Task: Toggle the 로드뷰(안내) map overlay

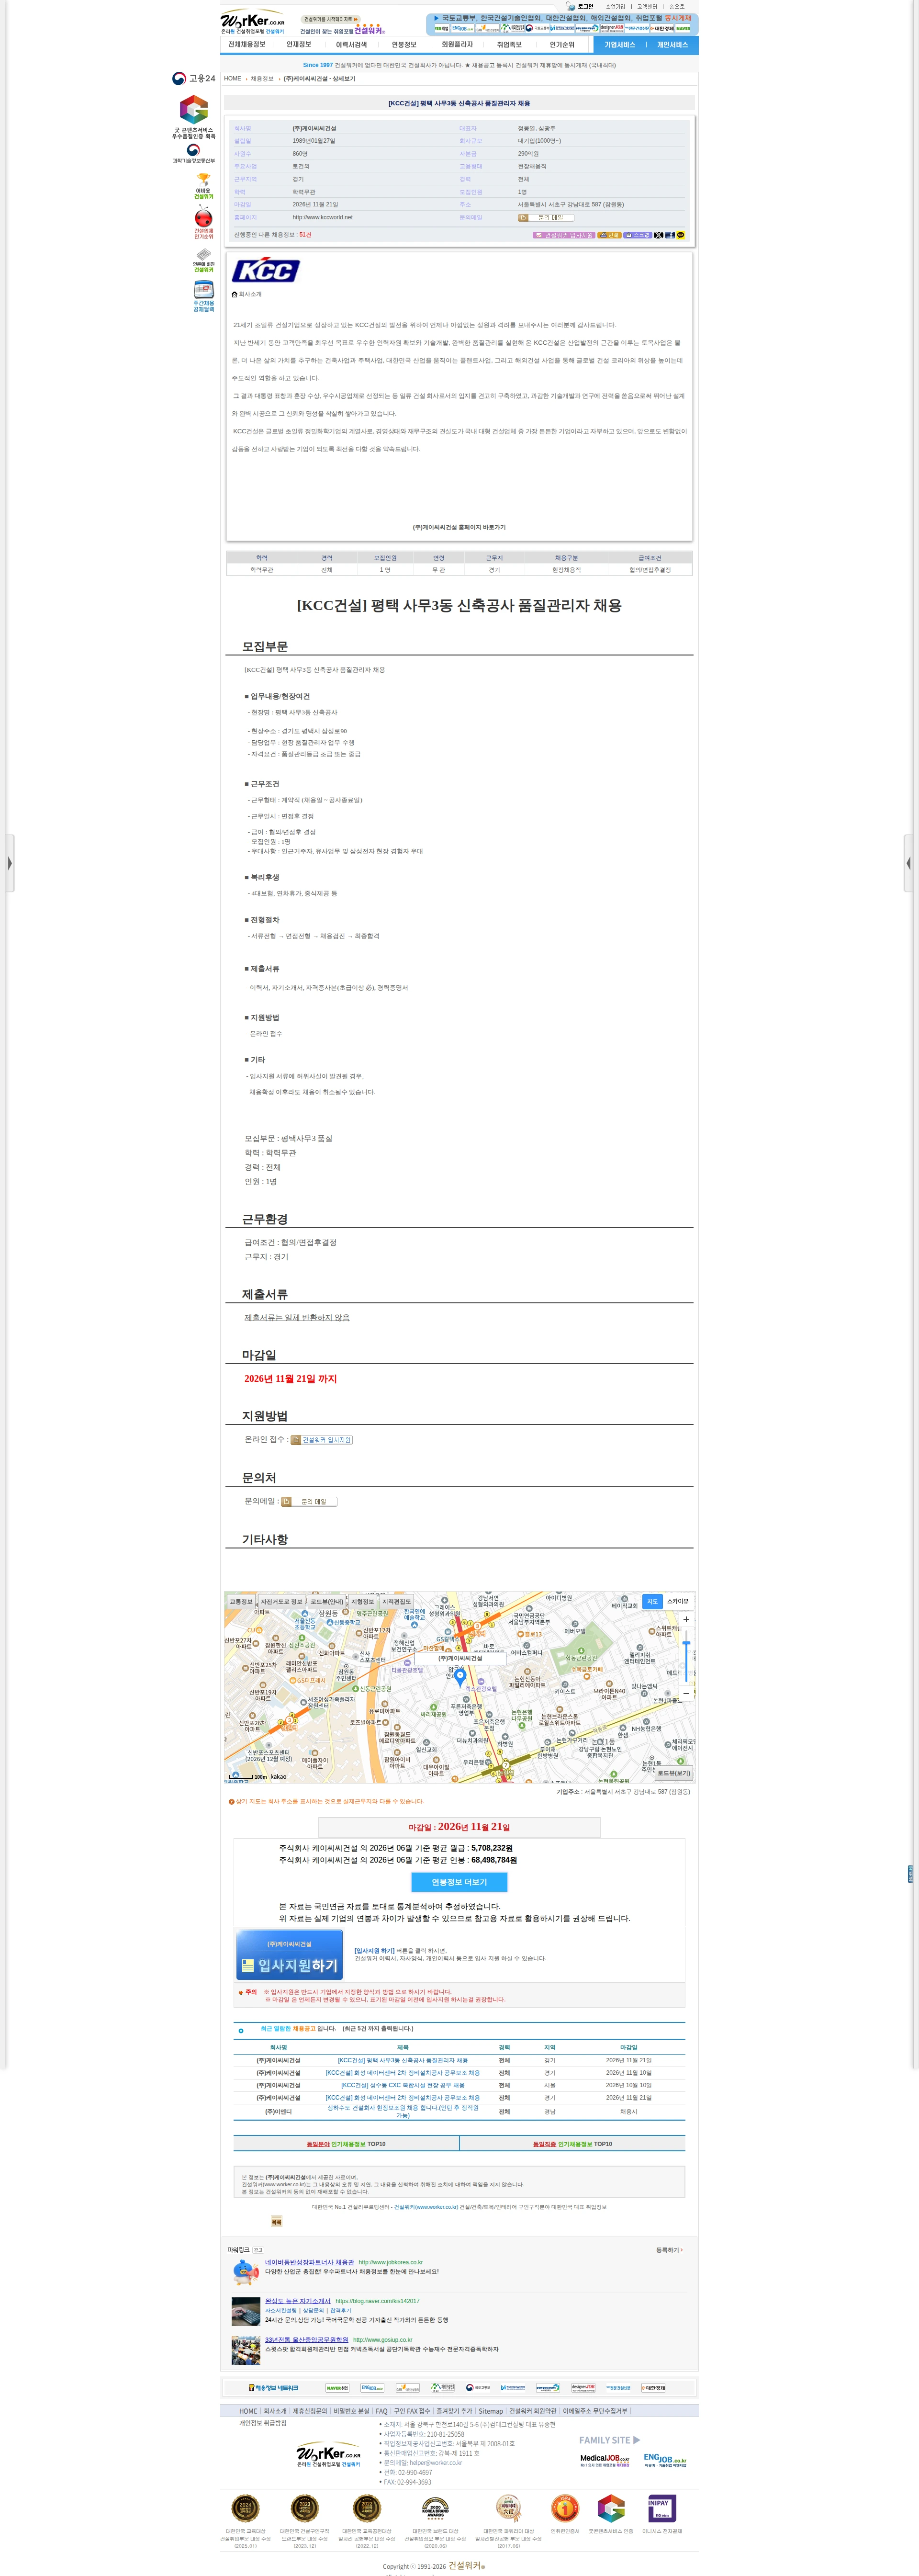Action: click(x=326, y=1602)
